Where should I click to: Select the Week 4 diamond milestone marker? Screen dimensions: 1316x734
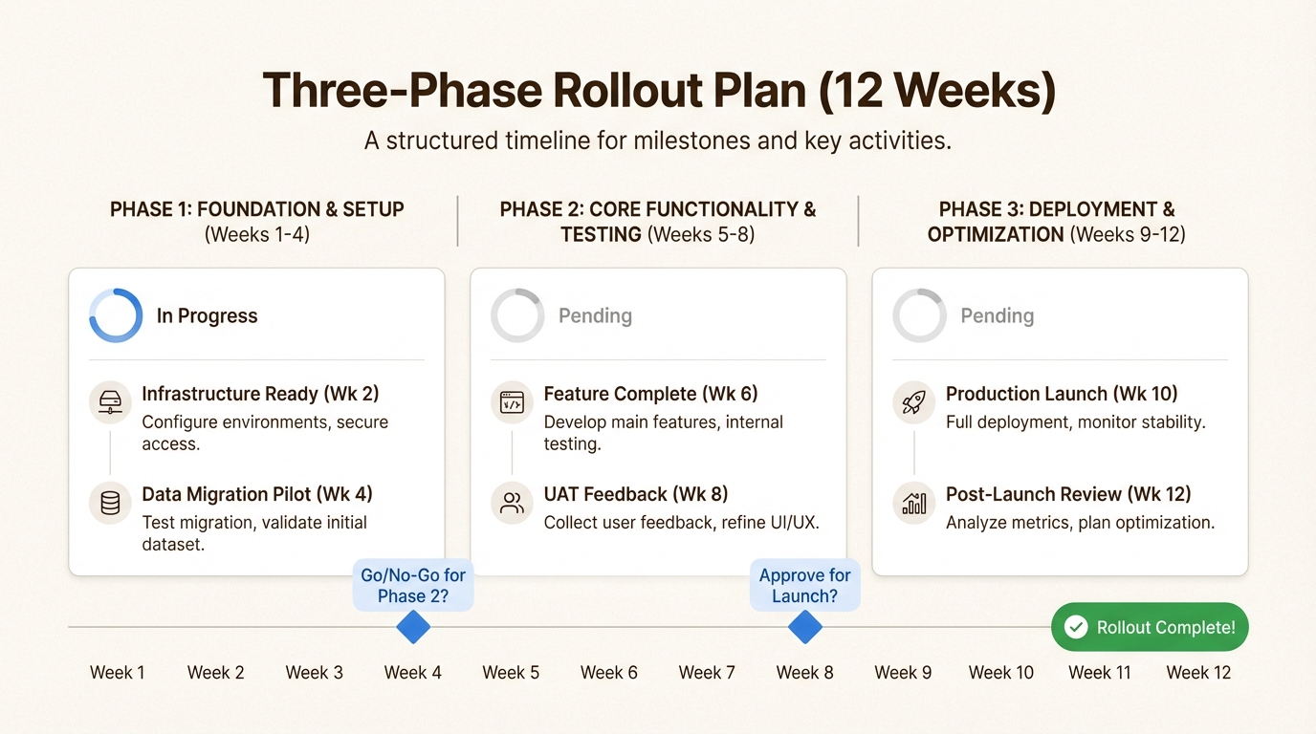[413, 628]
